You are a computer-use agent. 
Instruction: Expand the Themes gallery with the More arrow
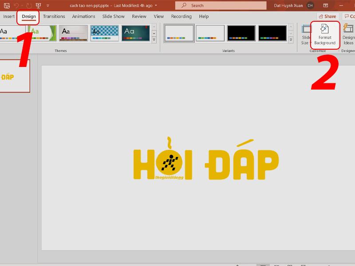coord(154,39)
